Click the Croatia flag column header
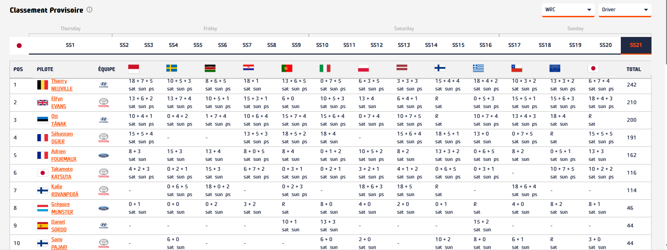The width and height of the screenshot is (667, 250). pos(249,68)
